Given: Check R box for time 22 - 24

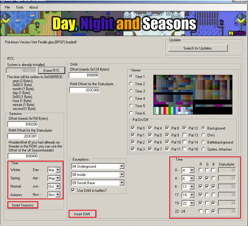Looking at the screenshot, I should point(201,211).
